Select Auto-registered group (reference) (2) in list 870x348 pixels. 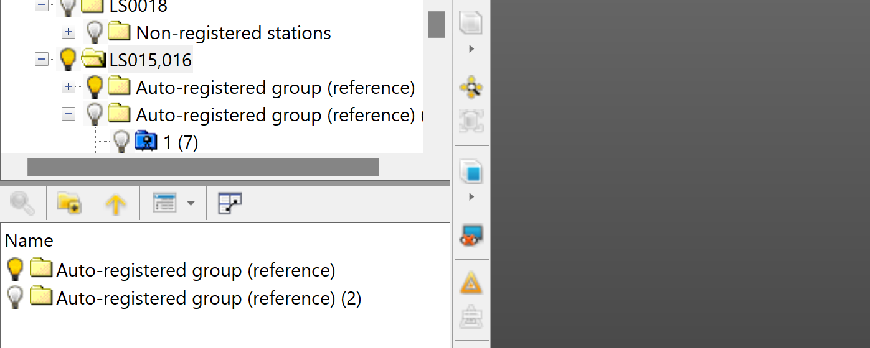click(x=208, y=298)
